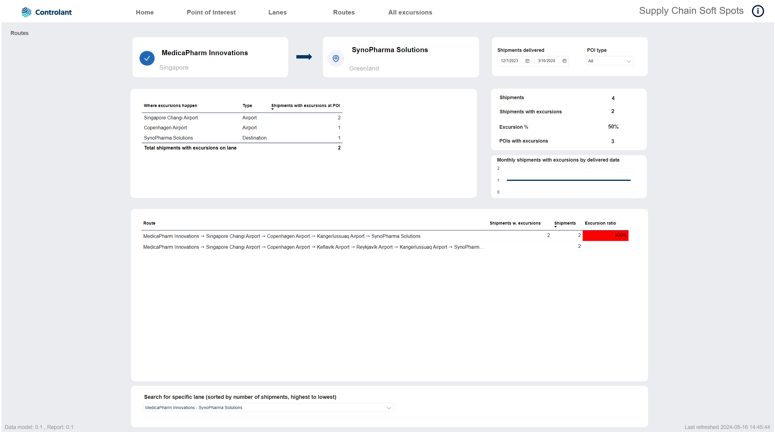Click the red 100% excursion ratio cell
Screen dimensions: 775x432
coord(605,235)
